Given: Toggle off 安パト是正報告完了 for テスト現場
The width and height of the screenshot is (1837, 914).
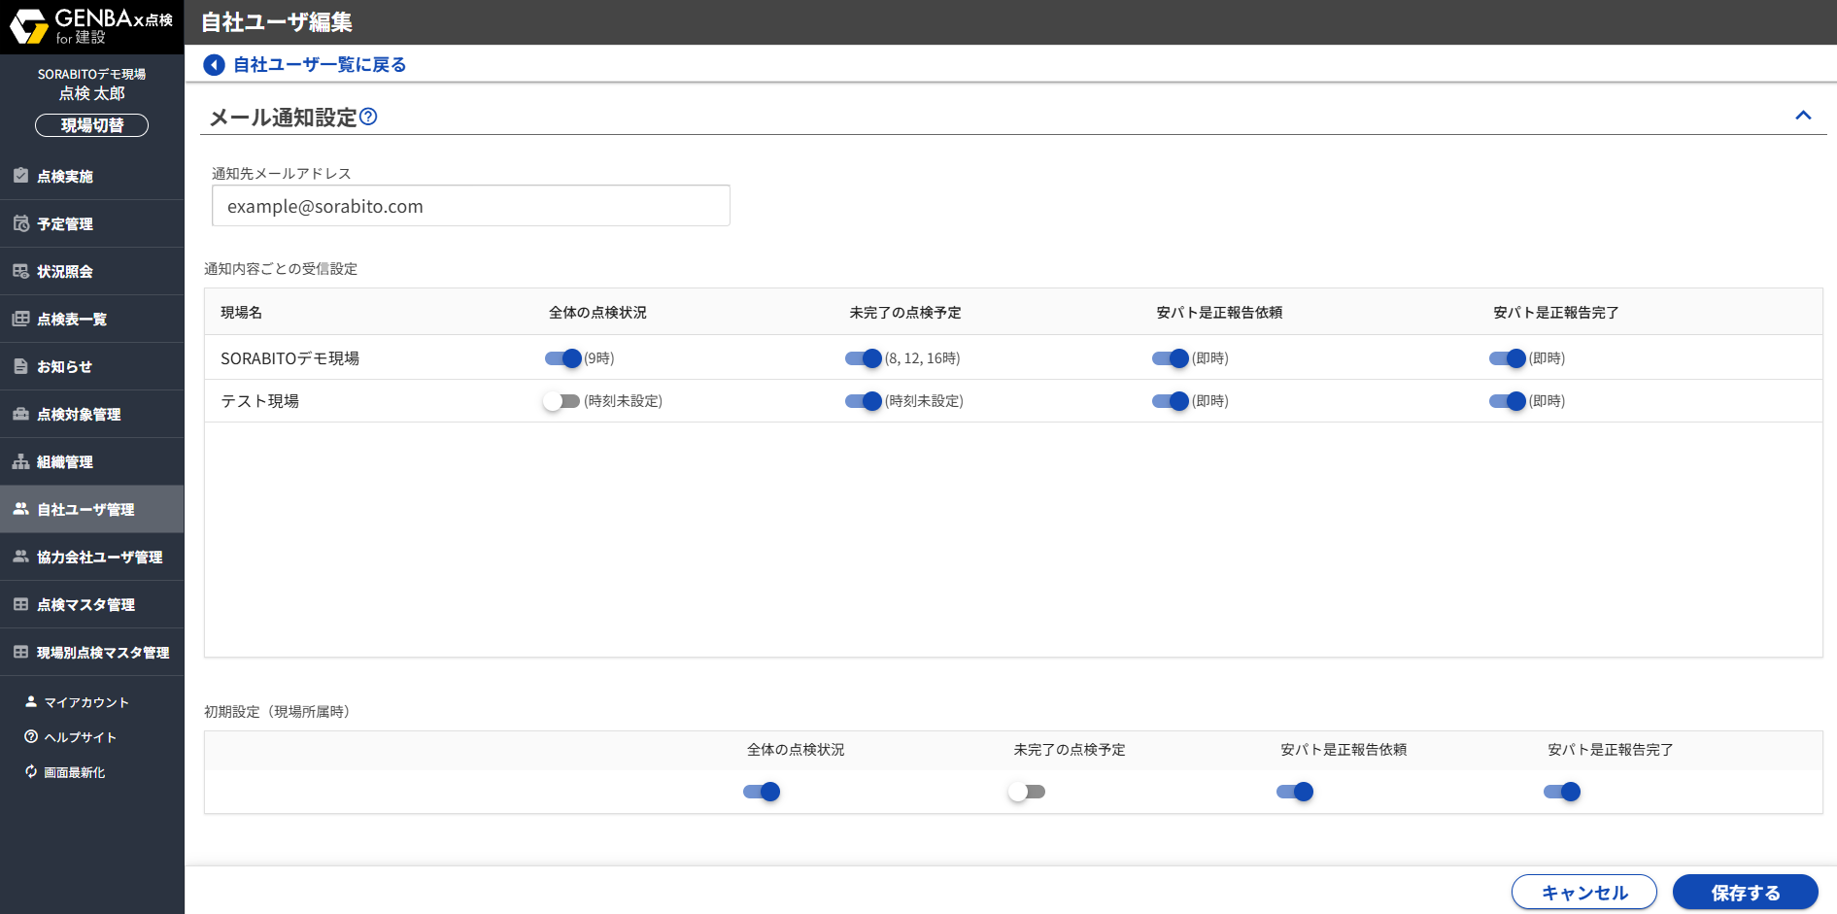Looking at the screenshot, I should (x=1507, y=401).
